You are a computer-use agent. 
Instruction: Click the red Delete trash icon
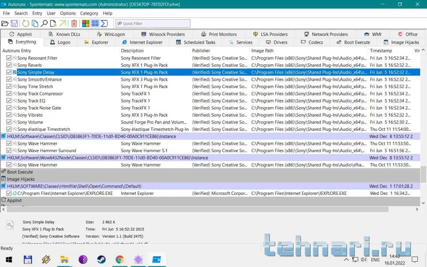point(74,23)
